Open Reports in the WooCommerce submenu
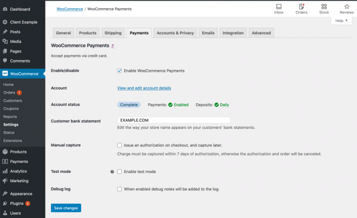The width and height of the screenshot is (357, 218). tap(10, 116)
